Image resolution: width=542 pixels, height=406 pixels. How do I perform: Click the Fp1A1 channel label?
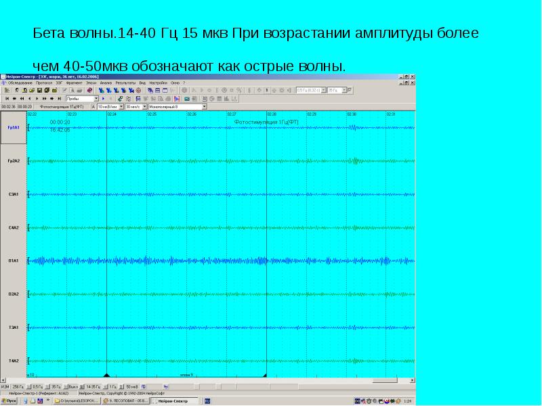point(13,127)
